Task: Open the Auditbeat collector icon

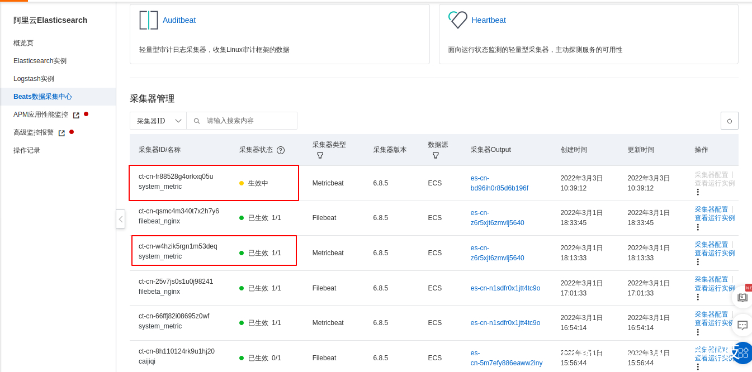Action: (x=149, y=20)
